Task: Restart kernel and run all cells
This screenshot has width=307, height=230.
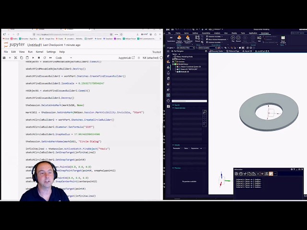Action: click(x=50, y=57)
